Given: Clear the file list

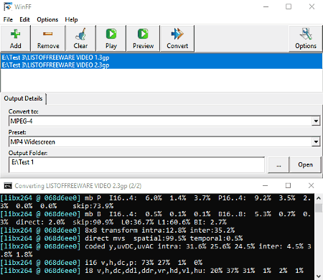Looking at the screenshot, I should pyautogui.click(x=80, y=39).
